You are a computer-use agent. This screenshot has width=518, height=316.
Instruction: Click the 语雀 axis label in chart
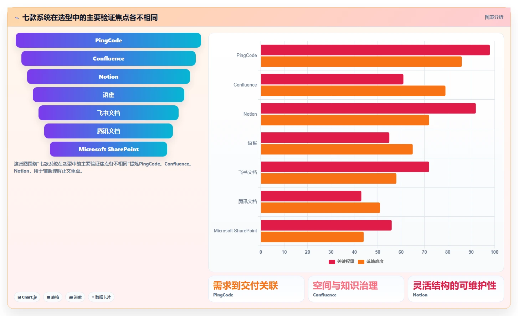pos(252,143)
